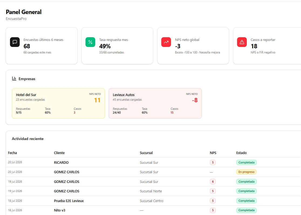Click the EncuestaPro subtitle

click(16, 19)
